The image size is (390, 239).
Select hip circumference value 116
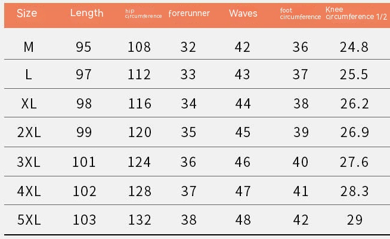(140, 104)
